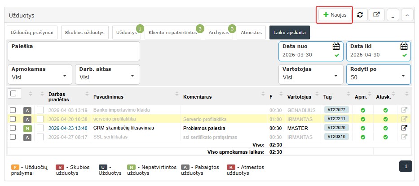
Task: Open tag #T22527
Action: (336, 109)
